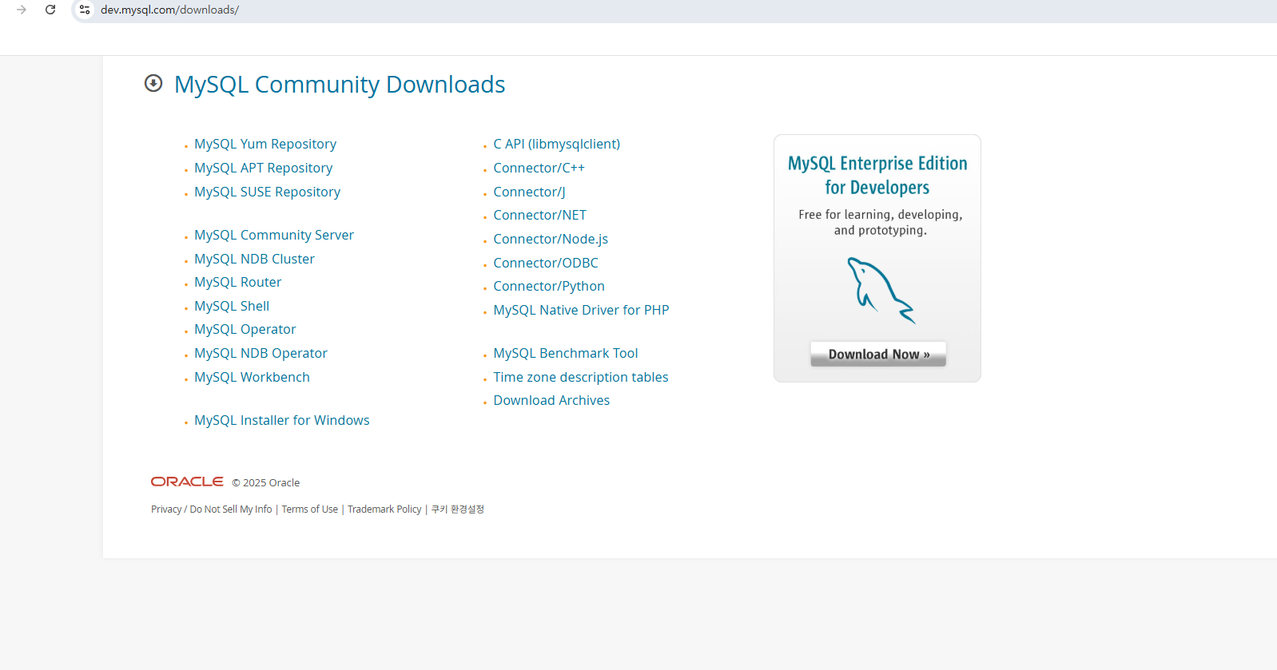Open MySQL Router download page
The image size is (1277, 670).
[x=237, y=282]
